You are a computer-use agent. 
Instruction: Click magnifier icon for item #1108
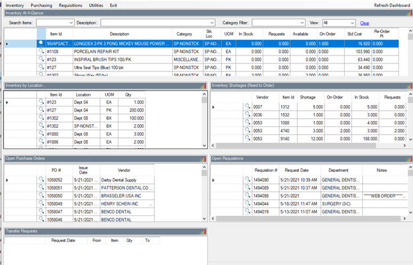[41, 52]
